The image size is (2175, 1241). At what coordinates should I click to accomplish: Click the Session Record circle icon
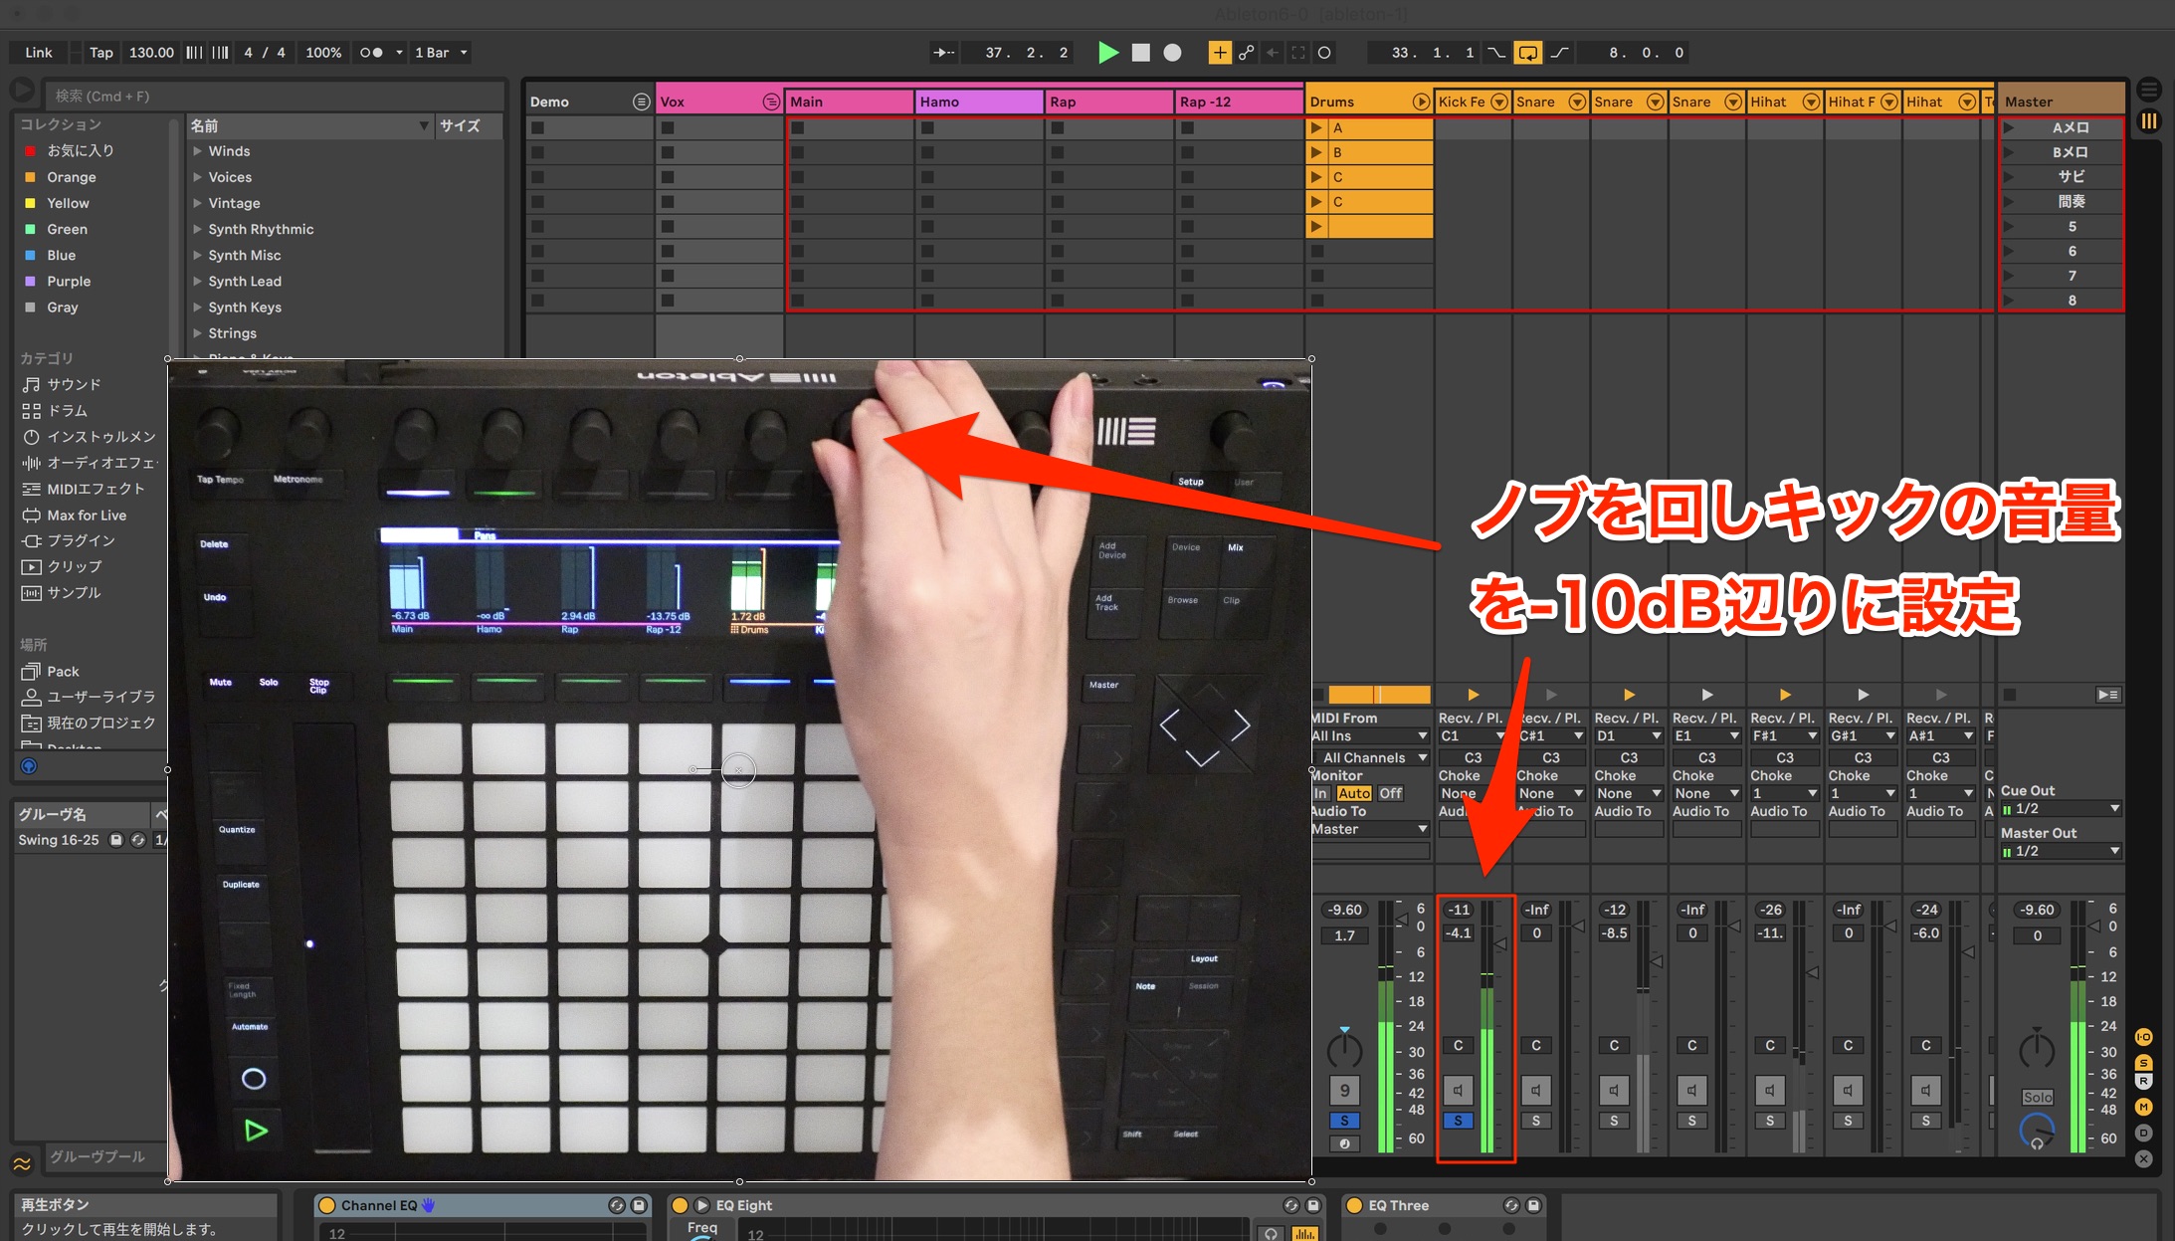(1324, 53)
